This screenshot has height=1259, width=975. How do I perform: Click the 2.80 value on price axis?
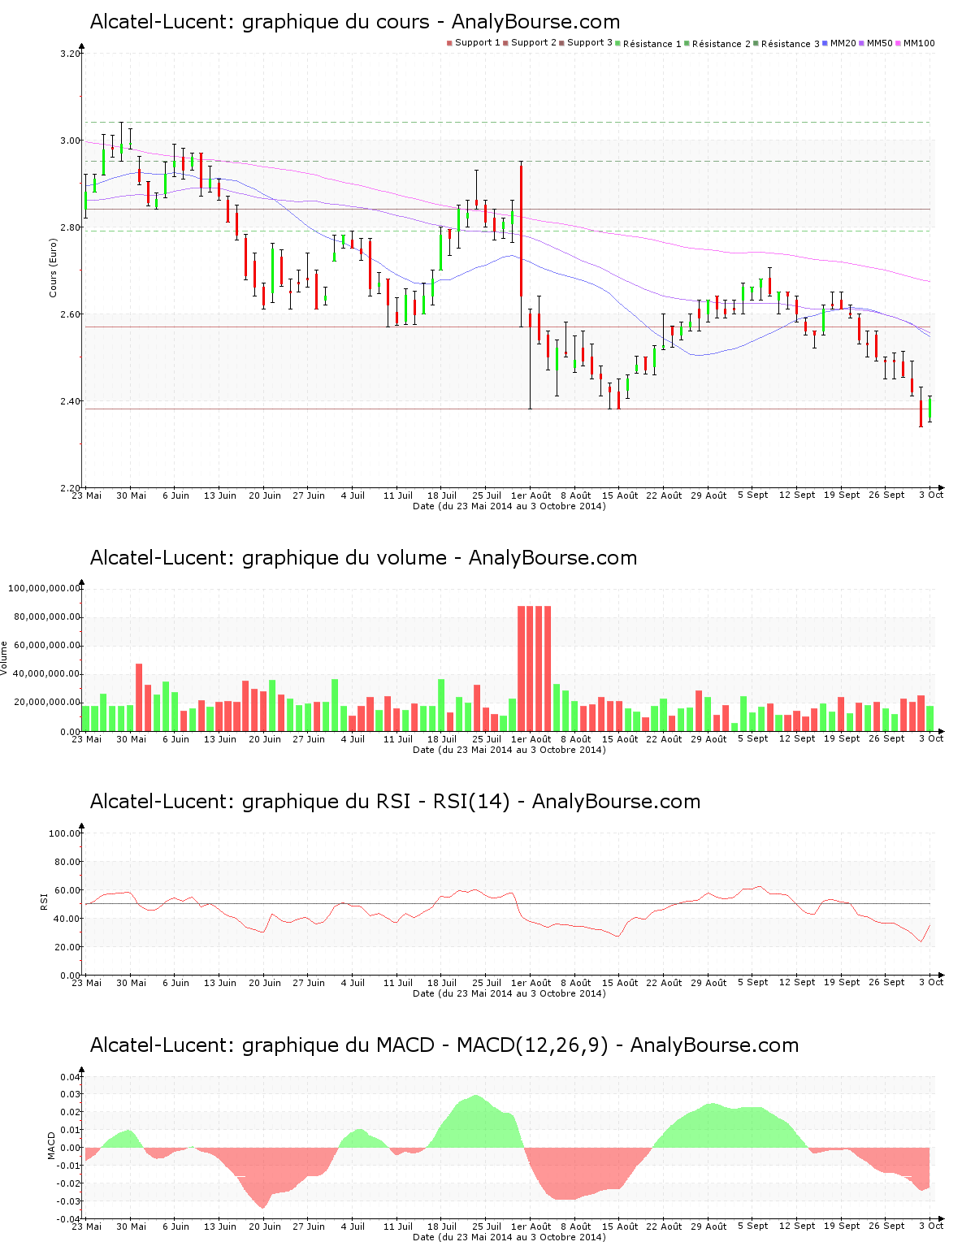(71, 227)
